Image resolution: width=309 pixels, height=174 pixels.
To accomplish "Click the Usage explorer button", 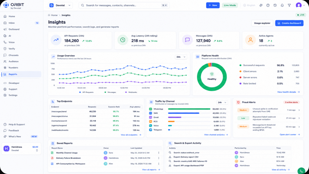I will (262, 23).
